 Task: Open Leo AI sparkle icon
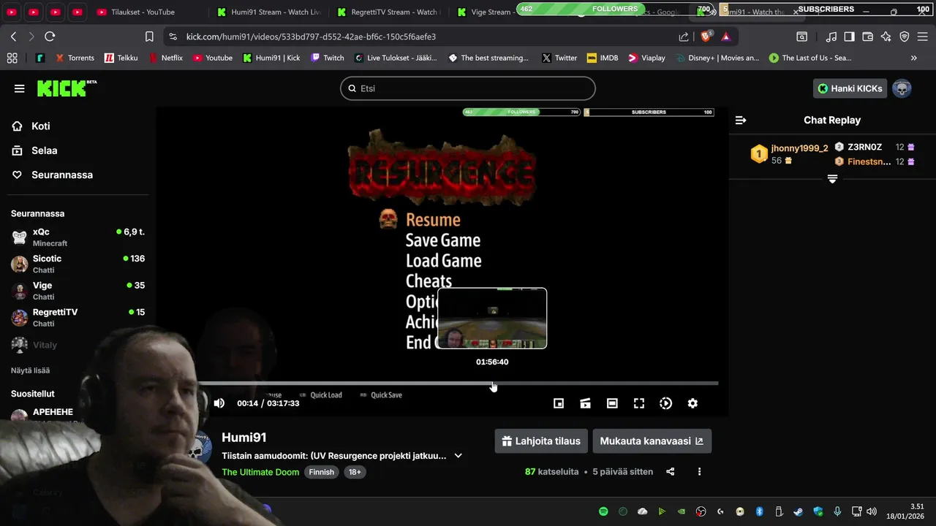tap(886, 37)
